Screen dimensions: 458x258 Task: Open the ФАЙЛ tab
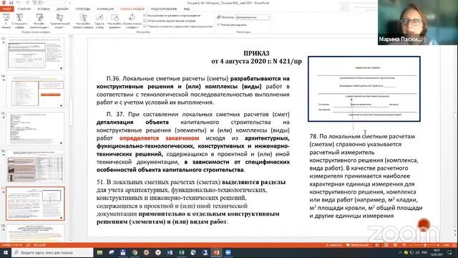6,9
